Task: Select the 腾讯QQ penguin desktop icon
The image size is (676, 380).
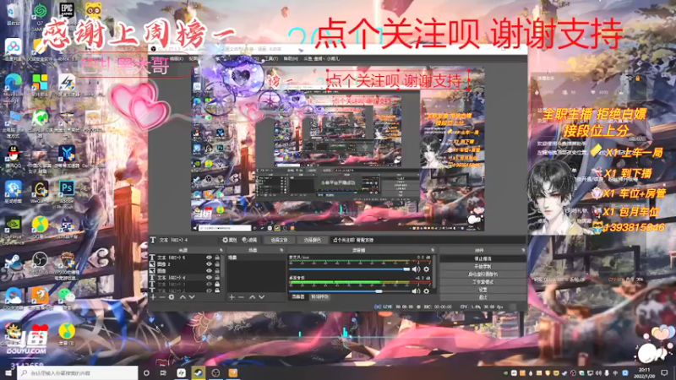Action: (x=14, y=156)
